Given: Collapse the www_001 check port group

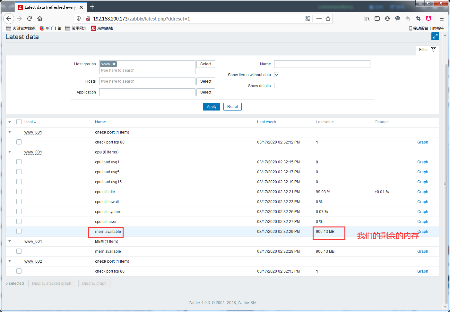Looking at the screenshot, I should [10, 132].
